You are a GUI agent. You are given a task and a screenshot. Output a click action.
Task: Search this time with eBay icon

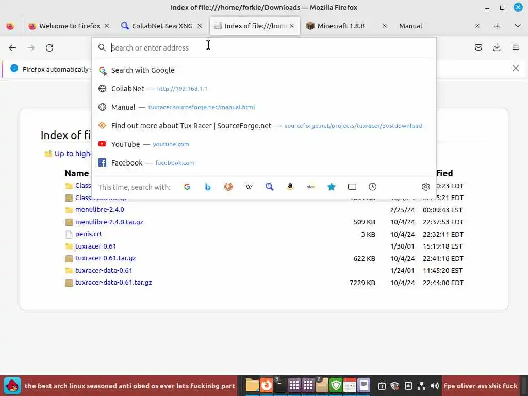click(x=311, y=187)
